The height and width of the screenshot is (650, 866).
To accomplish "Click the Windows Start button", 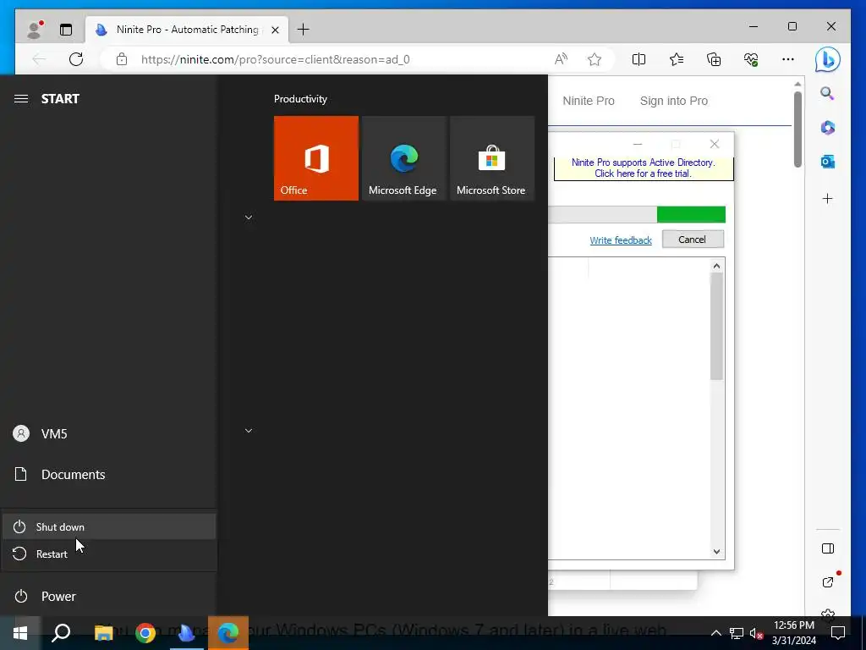I will [x=20, y=633].
